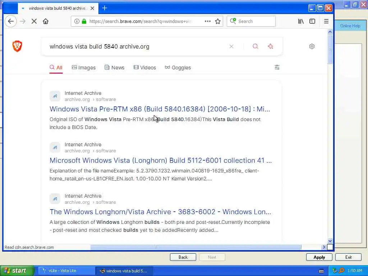
Task: Select the All results tab
Action: pyautogui.click(x=56, y=68)
